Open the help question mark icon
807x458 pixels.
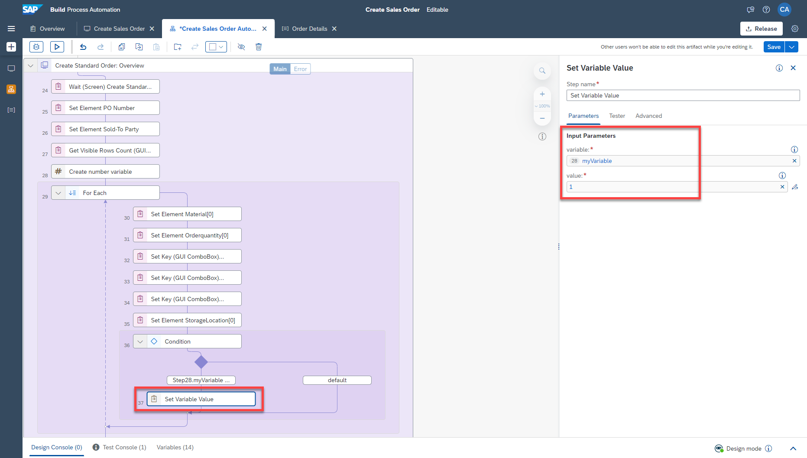(766, 10)
